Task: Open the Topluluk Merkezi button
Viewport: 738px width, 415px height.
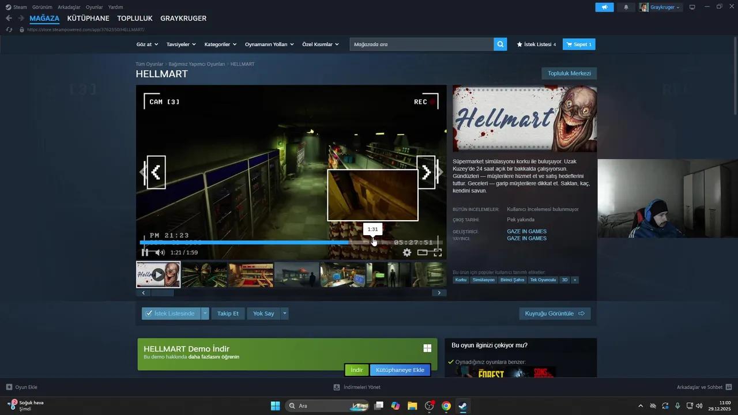Action: [569, 73]
